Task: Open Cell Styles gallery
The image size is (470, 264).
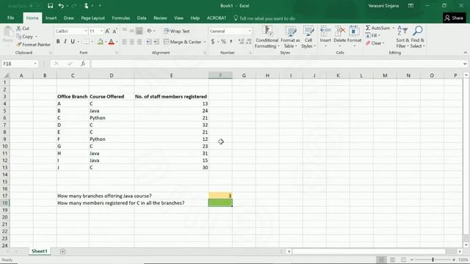Action: pos(308,37)
